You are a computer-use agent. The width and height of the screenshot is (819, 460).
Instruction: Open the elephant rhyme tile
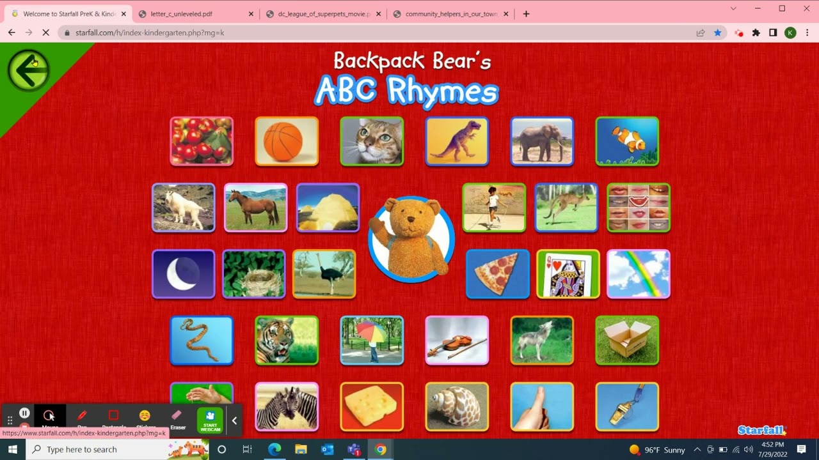pos(542,141)
